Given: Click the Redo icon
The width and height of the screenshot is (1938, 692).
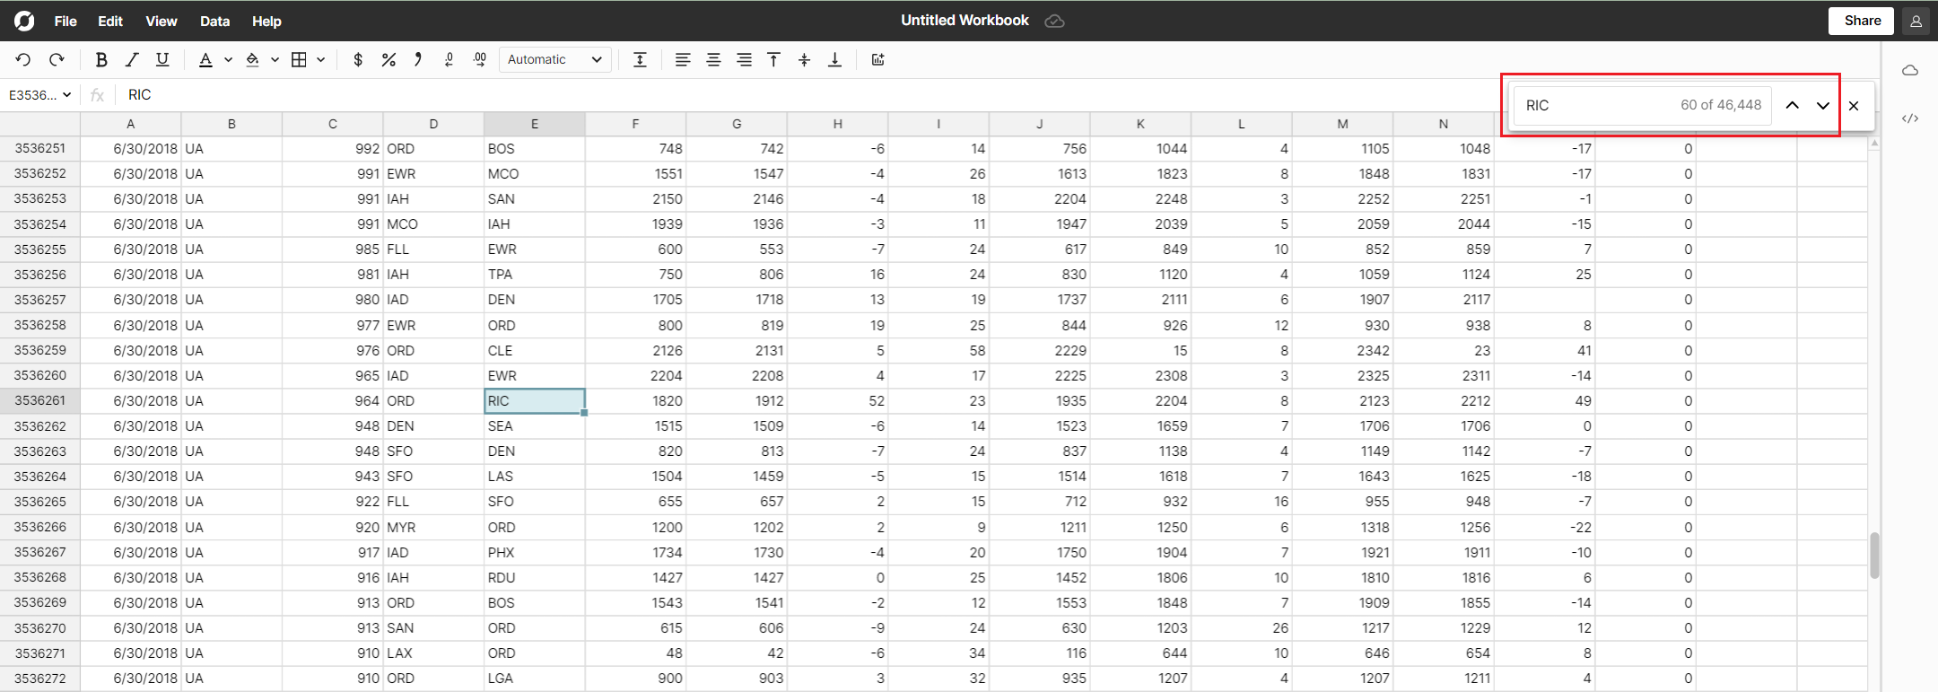Looking at the screenshot, I should [57, 60].
